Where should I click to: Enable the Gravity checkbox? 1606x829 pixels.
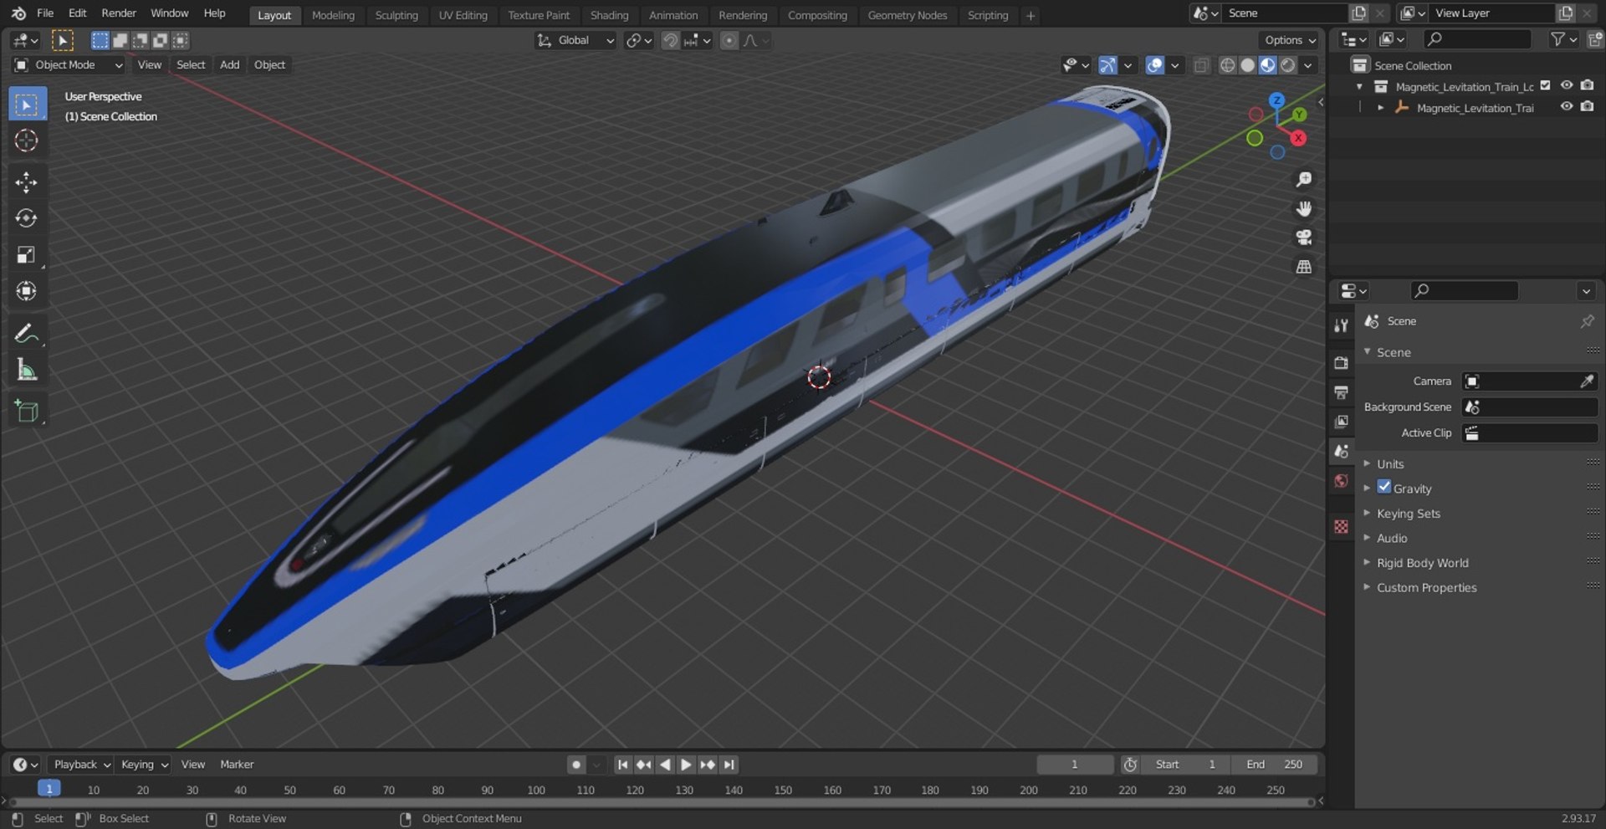click(x=1384, y=487)
